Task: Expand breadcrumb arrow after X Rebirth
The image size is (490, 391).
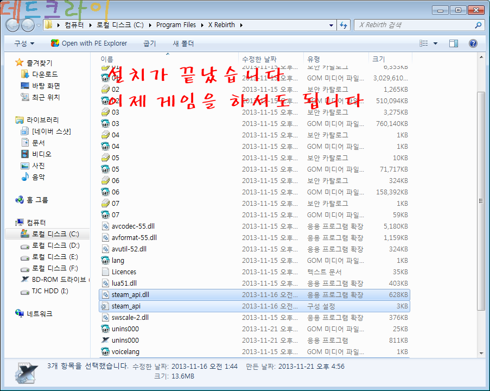Action: click(241, 25)
